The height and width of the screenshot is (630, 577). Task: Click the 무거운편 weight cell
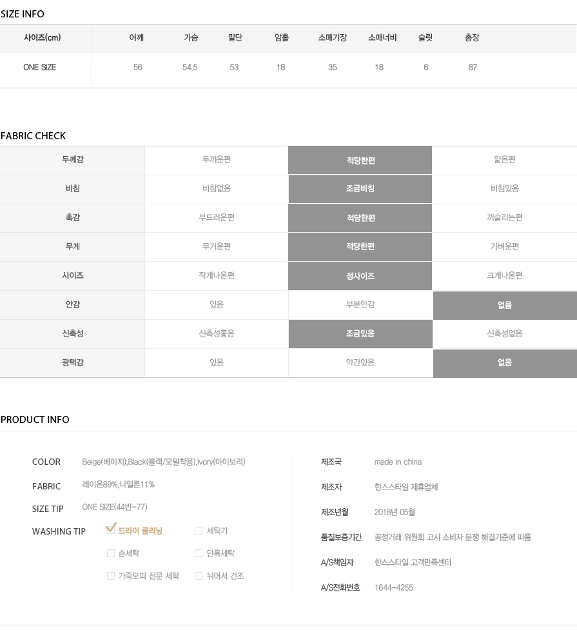click(217, 246)
